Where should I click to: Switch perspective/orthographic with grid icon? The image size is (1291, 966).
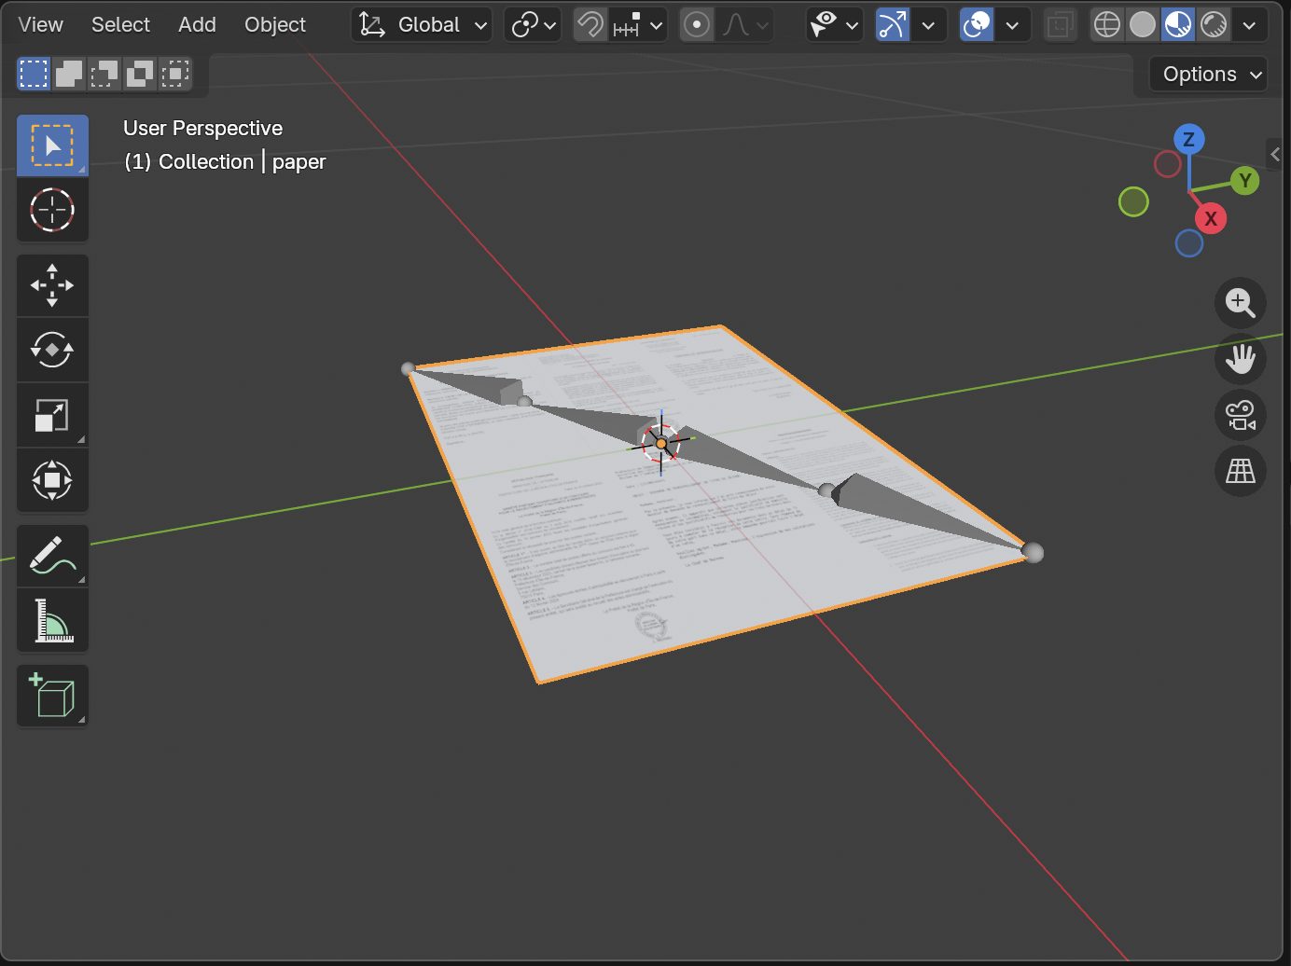click(1241, 471)
